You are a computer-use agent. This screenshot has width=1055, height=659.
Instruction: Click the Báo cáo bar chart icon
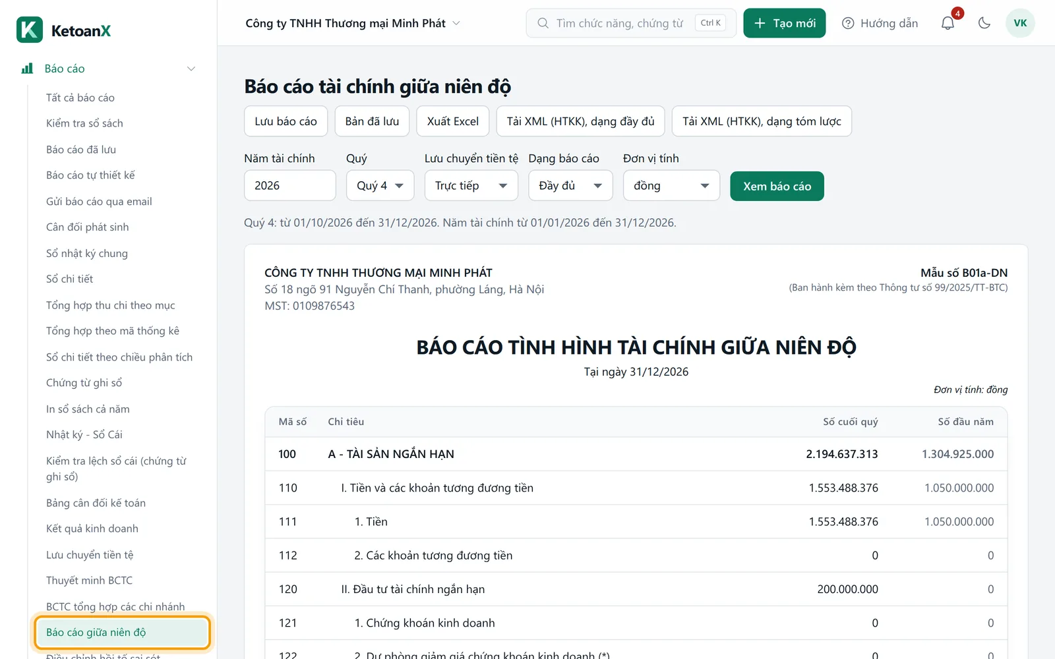pyautogui.click(x=27, y=69)
